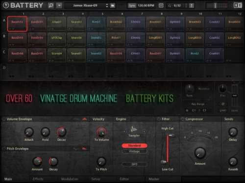Open the browser magnifier icon

point(51,5)
